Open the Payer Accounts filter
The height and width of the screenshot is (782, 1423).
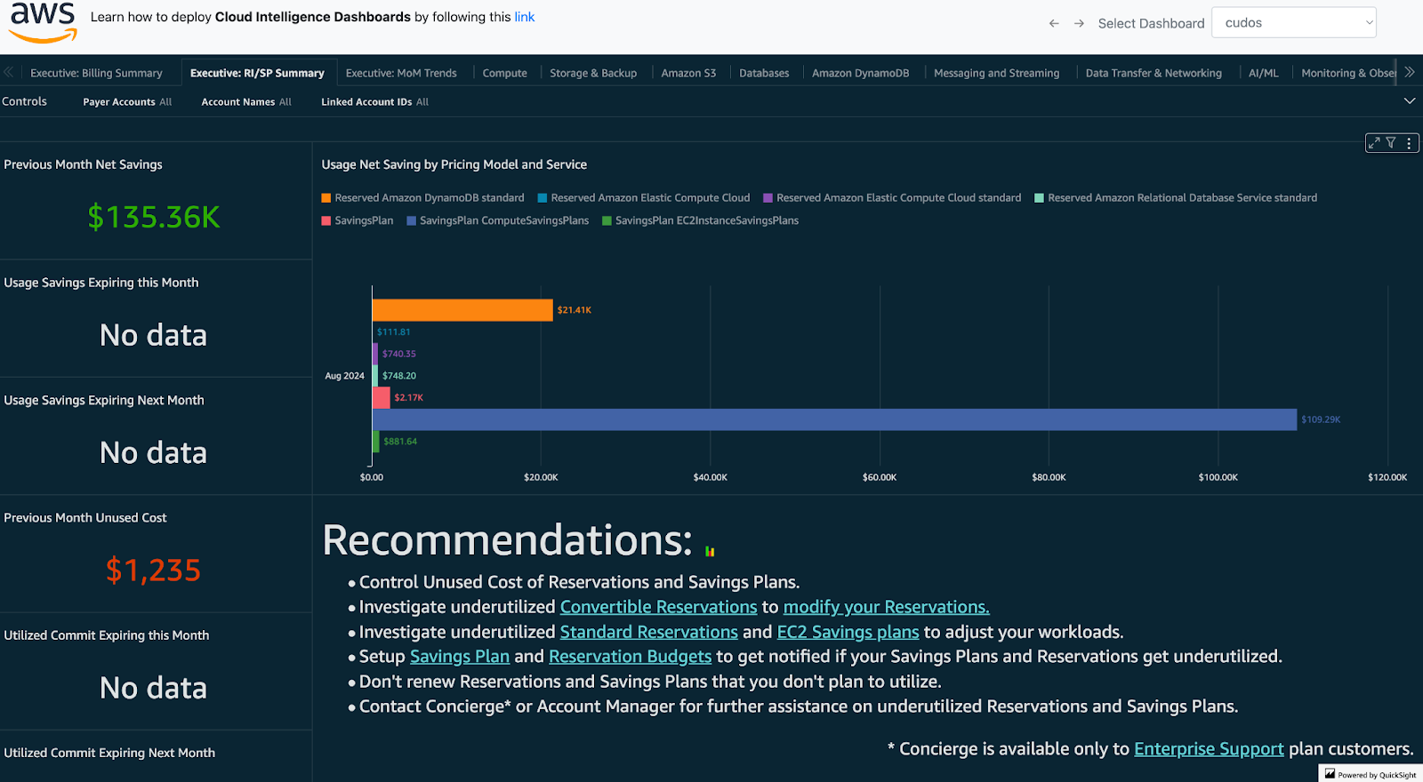point(127,102)
